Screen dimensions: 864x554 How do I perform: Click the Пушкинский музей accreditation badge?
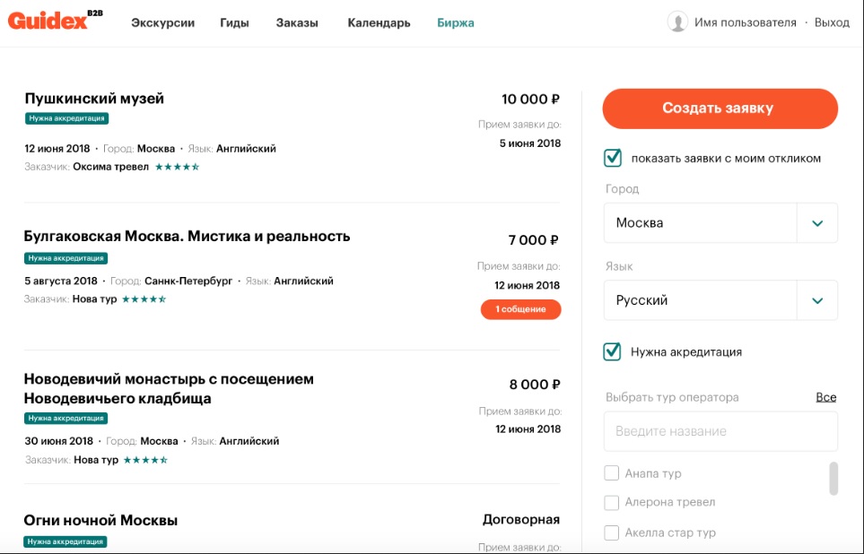[67, 118]
